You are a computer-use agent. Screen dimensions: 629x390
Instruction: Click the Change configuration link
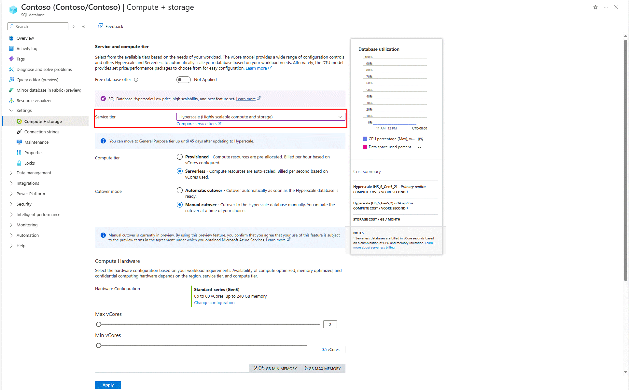pyautogui.click(x=214, y=303)
